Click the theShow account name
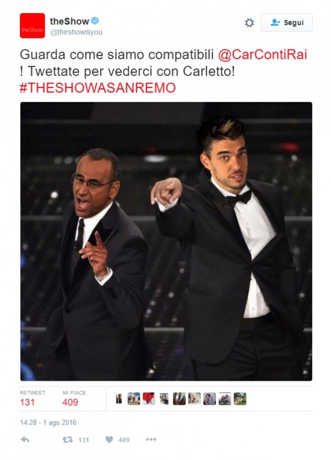This screenshot has width=331, height=460. pos(69,21)
